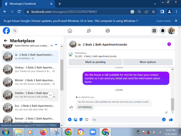Click the address bar URL
The image size is (181, 136).
click(64, 12)
